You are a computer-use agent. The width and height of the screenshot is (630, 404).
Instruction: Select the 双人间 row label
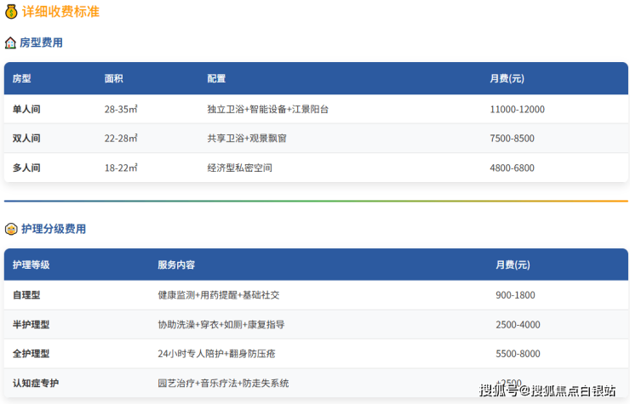26,138
